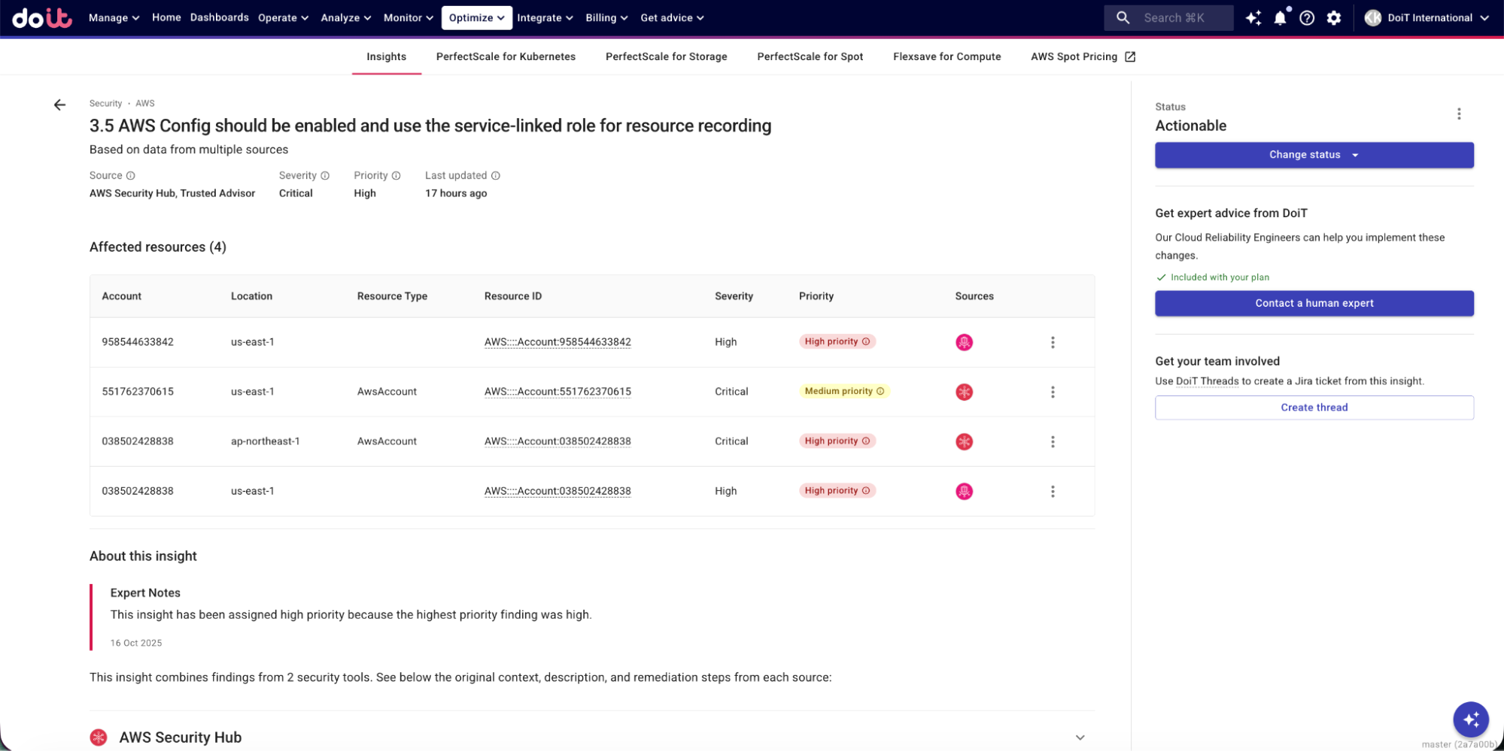Open row actions for account 958544633842
Image resolution: width=1504 pixels, height=751 pixels.
point(1053,343)
